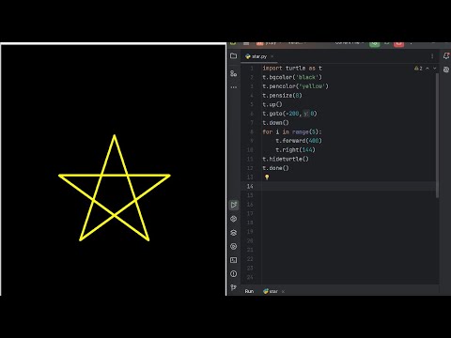Open editor tab options kebab menu
451x338 pixels.
tap(432, 56)
